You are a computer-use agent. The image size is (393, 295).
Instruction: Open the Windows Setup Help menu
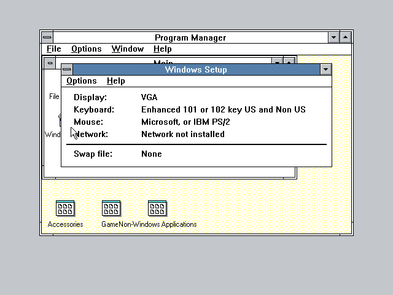pyautogui.click(x=116, y=81)
